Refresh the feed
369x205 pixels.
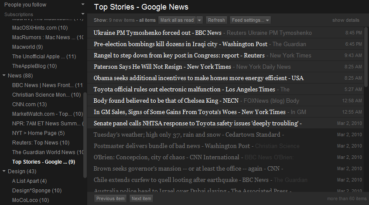tap(216, 20)
